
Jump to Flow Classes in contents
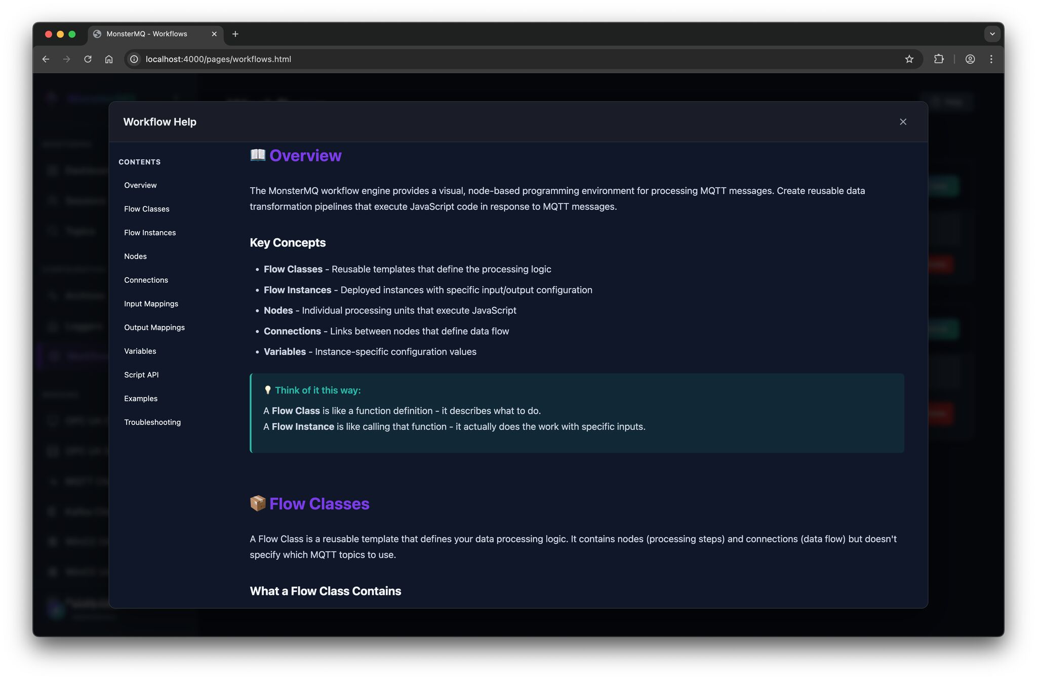point(147,209)
